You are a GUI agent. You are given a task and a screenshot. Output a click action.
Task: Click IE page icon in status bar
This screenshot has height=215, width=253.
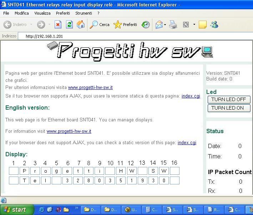tap(4, 200)
